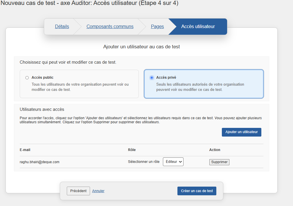The width and height of the screenshot is (293, 206).
Task: Open the Éditeur role dropdown
Action: tap(173, 162)
